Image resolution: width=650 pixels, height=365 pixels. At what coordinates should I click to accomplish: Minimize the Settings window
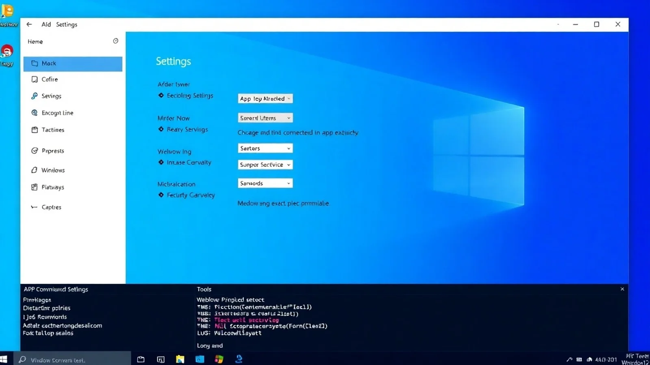point(576,24)
